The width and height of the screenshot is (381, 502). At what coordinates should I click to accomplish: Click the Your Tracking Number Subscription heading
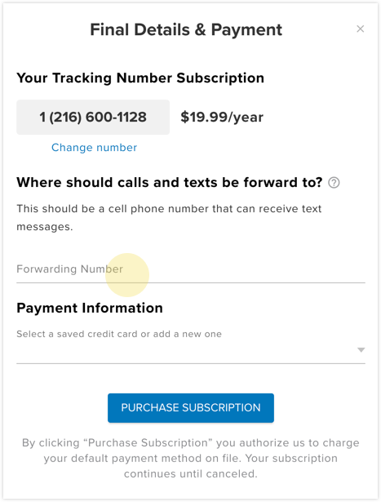[x=140, y=78]
